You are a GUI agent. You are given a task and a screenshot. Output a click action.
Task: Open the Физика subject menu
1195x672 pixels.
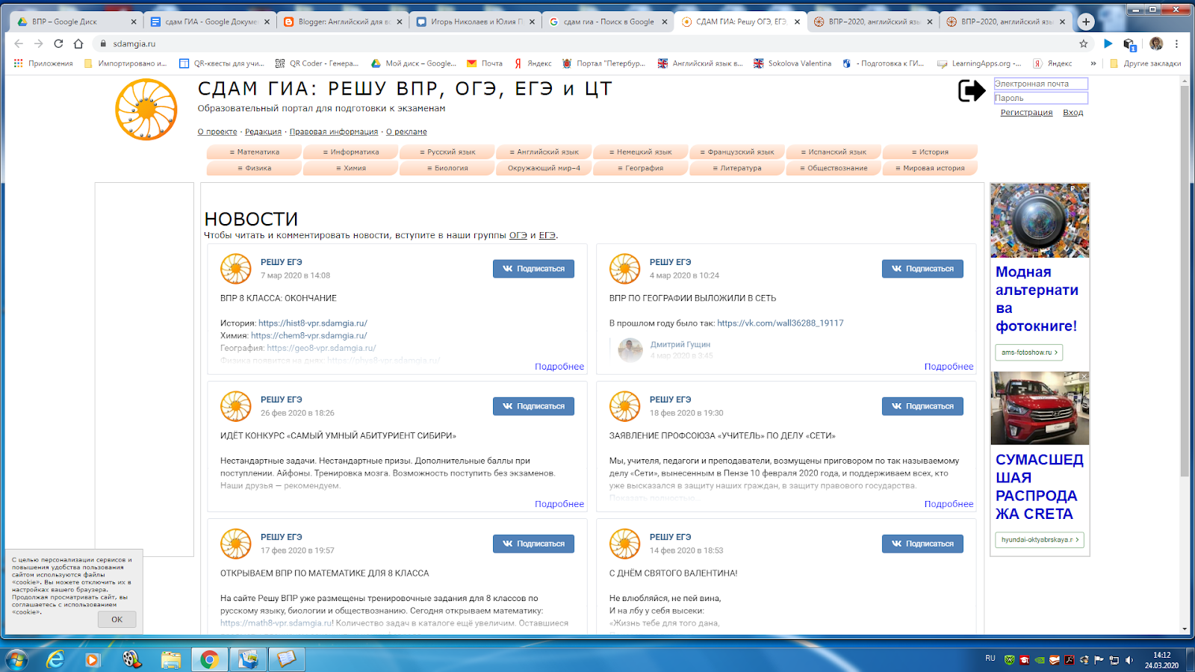pos(254,169)
